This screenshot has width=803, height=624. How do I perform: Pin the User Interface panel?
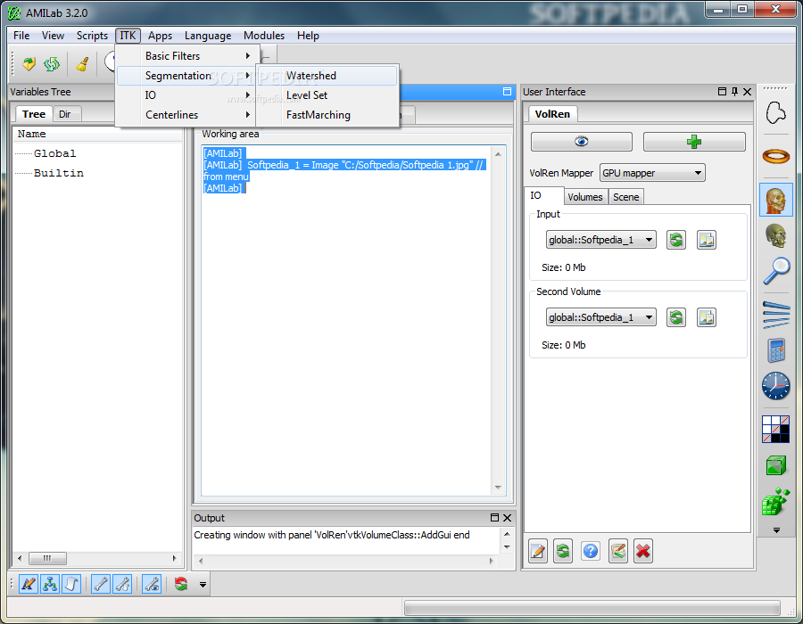pyautogui.click(x=735, y=92)
